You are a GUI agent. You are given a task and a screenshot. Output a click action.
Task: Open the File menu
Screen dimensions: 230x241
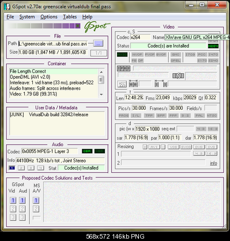tap(10, 17)
